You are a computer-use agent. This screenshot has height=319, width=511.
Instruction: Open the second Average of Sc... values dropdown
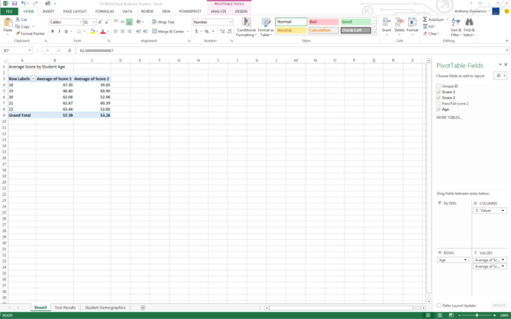pos(503,266)
